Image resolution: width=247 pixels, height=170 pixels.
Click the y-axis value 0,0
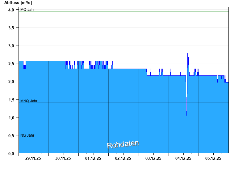[x=11, y=154]
